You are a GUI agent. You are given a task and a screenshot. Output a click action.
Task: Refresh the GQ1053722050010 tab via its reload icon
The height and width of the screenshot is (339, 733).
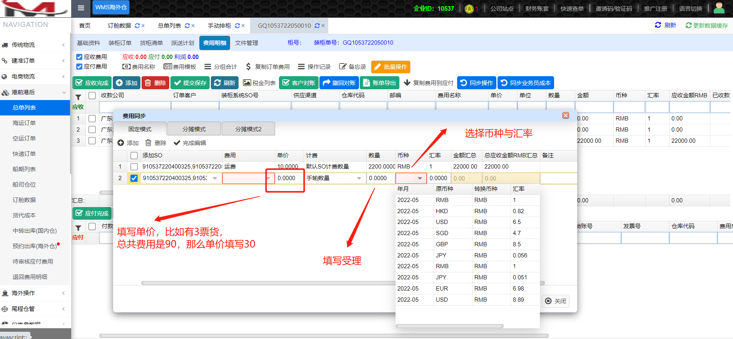pos(317,26)
